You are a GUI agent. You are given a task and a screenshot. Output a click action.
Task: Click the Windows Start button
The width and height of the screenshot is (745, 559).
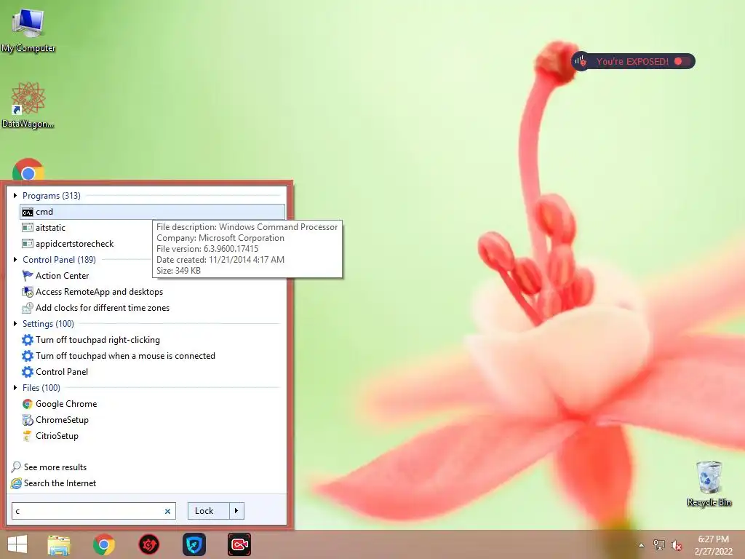[x=17, y=544]
